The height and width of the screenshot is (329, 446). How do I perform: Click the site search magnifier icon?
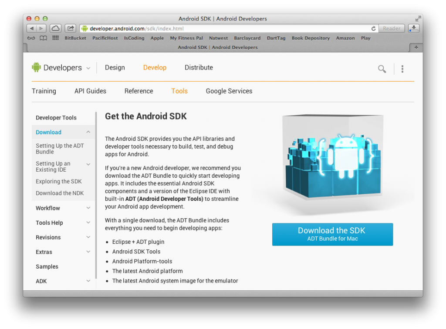tap(382, 69)
